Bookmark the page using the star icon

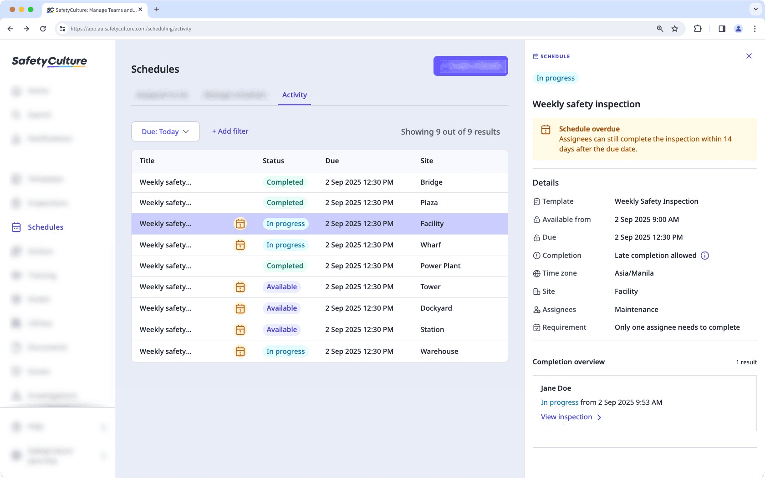click(x=675, y=28)
